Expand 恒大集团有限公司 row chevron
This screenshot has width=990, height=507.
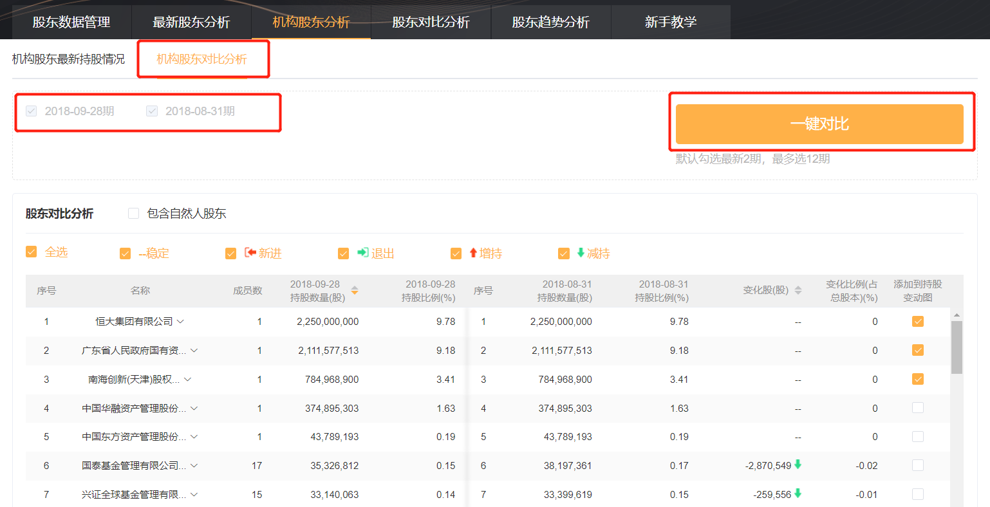coord(180,322)
